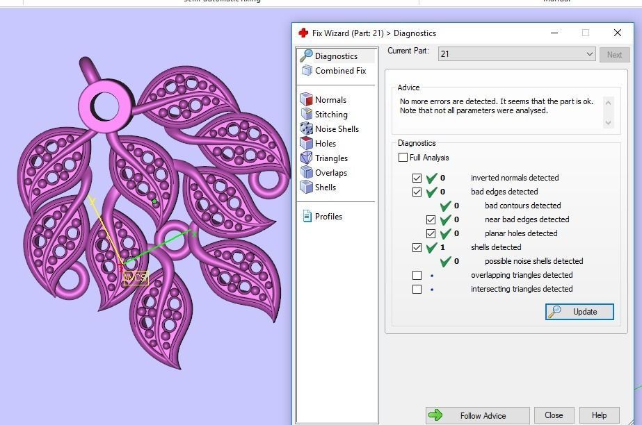Screen dimensions: 642x425
Task: Enable the Full Analysis checkbox
Action: click(x=403, y=158)
